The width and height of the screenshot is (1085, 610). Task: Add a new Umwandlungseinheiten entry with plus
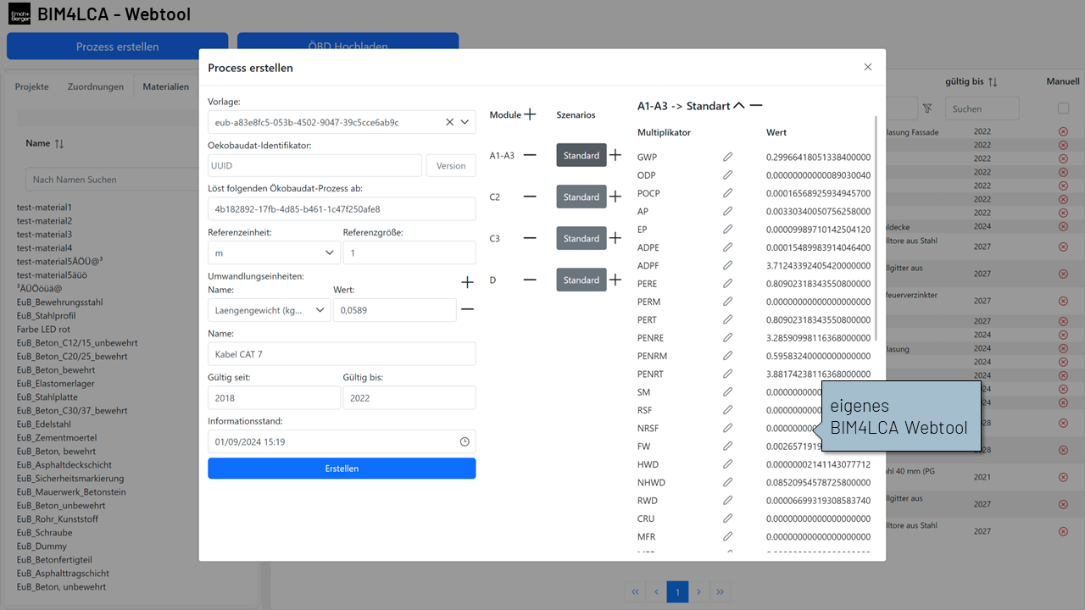pyautogui.click(x=467, y=282)
